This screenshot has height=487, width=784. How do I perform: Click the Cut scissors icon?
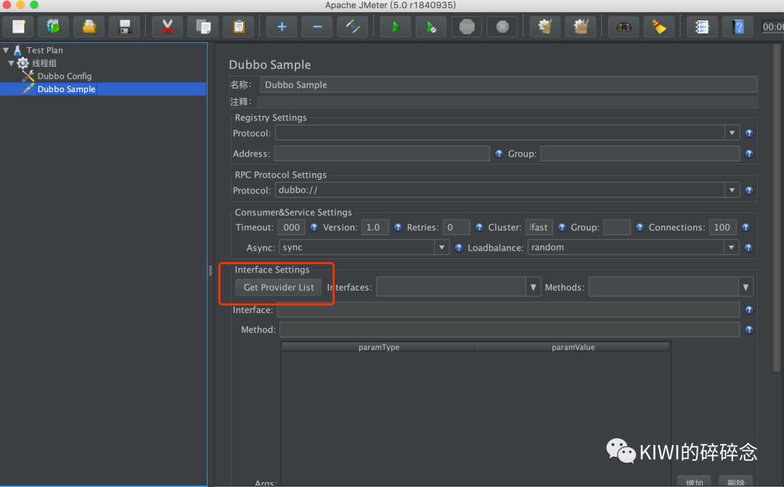pos(168,26)
